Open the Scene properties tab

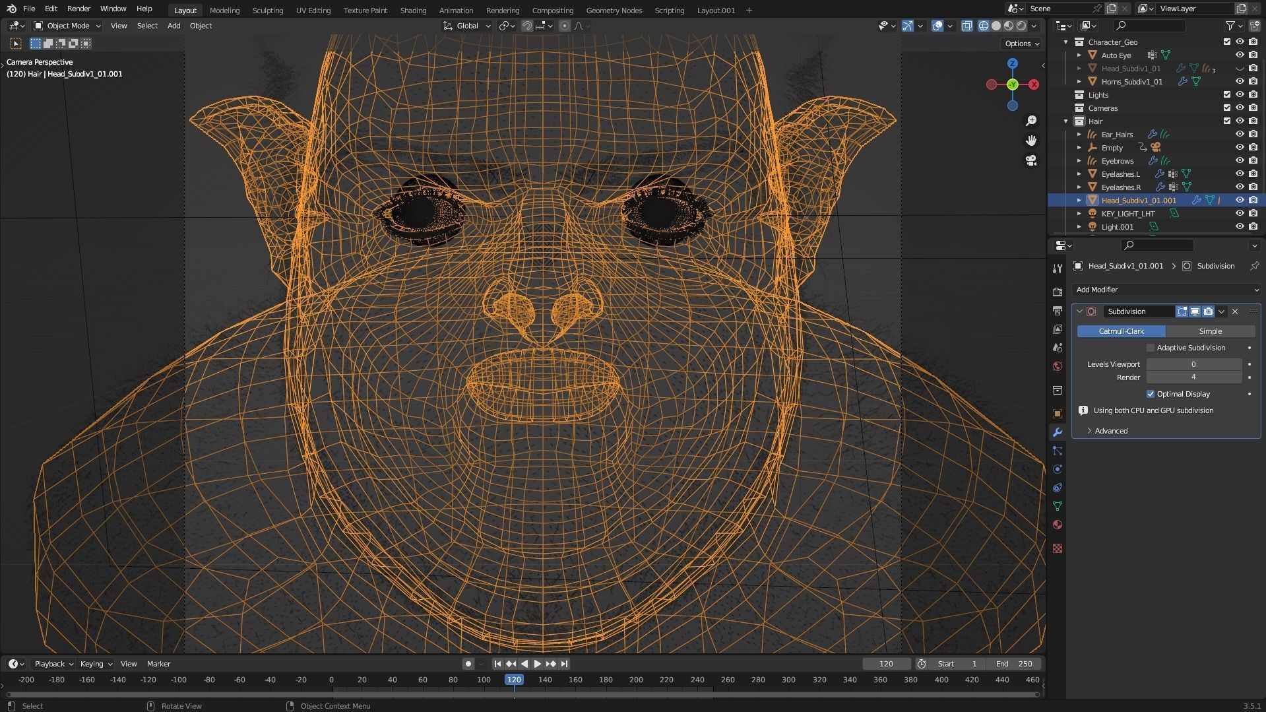pos(1058,348)
